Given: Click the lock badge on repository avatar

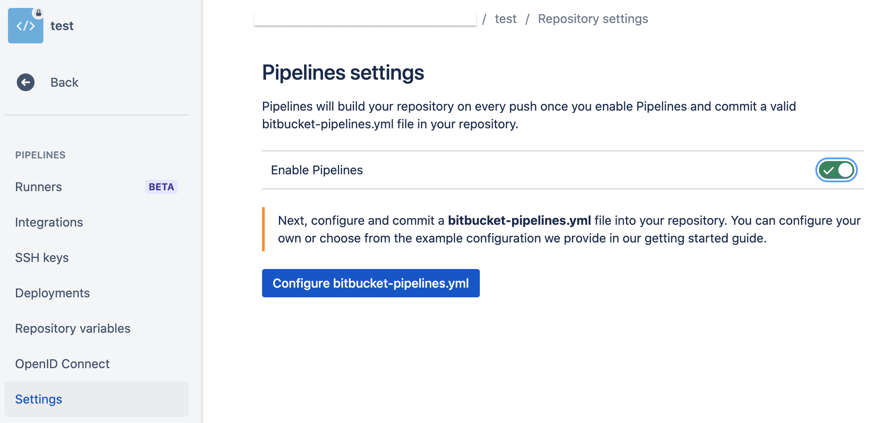Looking at the screenshot, I should pyautogui.click(x=39, y=13).
